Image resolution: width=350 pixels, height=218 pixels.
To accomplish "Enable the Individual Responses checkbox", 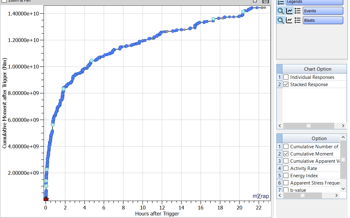I will 286,77.
